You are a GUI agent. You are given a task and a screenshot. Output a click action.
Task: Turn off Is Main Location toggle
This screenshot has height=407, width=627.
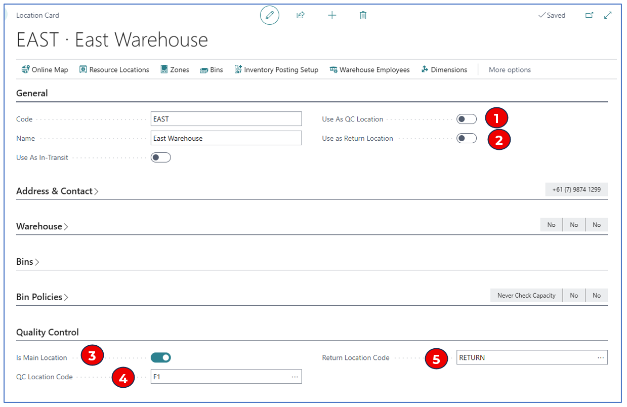pyautogui.click(x=161, y=358)
